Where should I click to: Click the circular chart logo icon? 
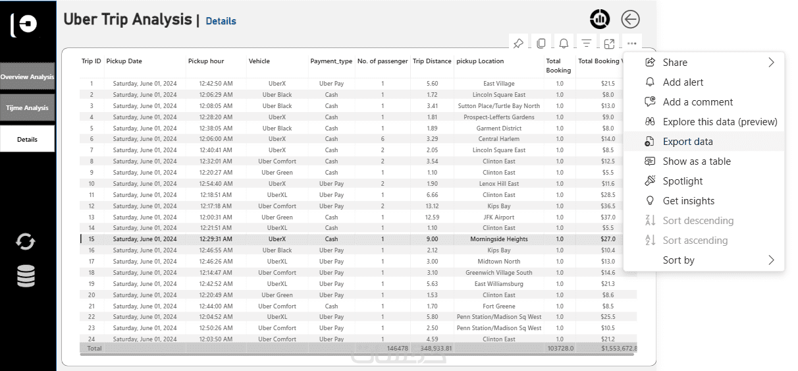pyautogui.click(x=600, y=19)
